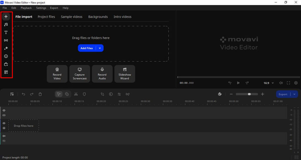Click the icon left of zoom minus

coord(220,94)
